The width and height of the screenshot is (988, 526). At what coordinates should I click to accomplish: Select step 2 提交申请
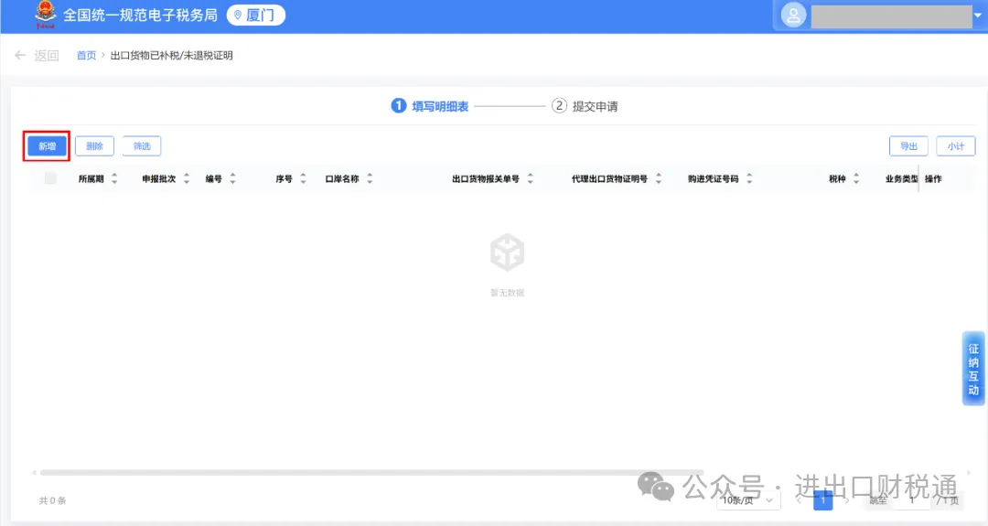[585, 106]
